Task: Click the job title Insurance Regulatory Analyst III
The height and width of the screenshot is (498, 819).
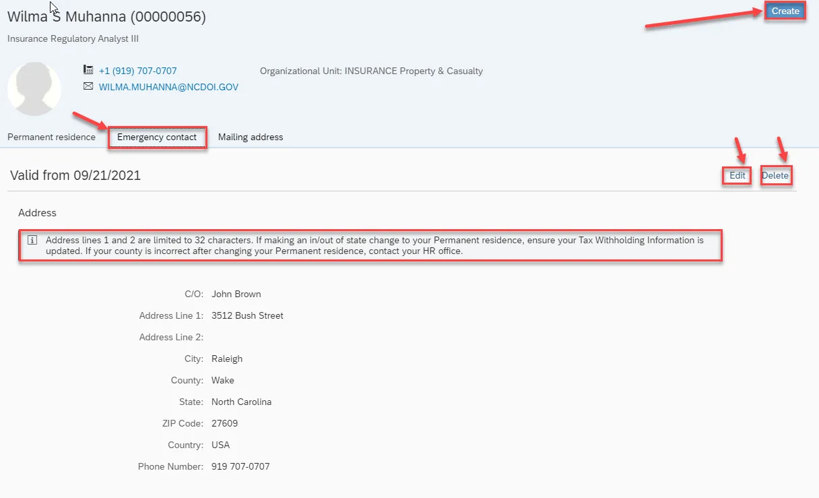Action: (73, 39)
